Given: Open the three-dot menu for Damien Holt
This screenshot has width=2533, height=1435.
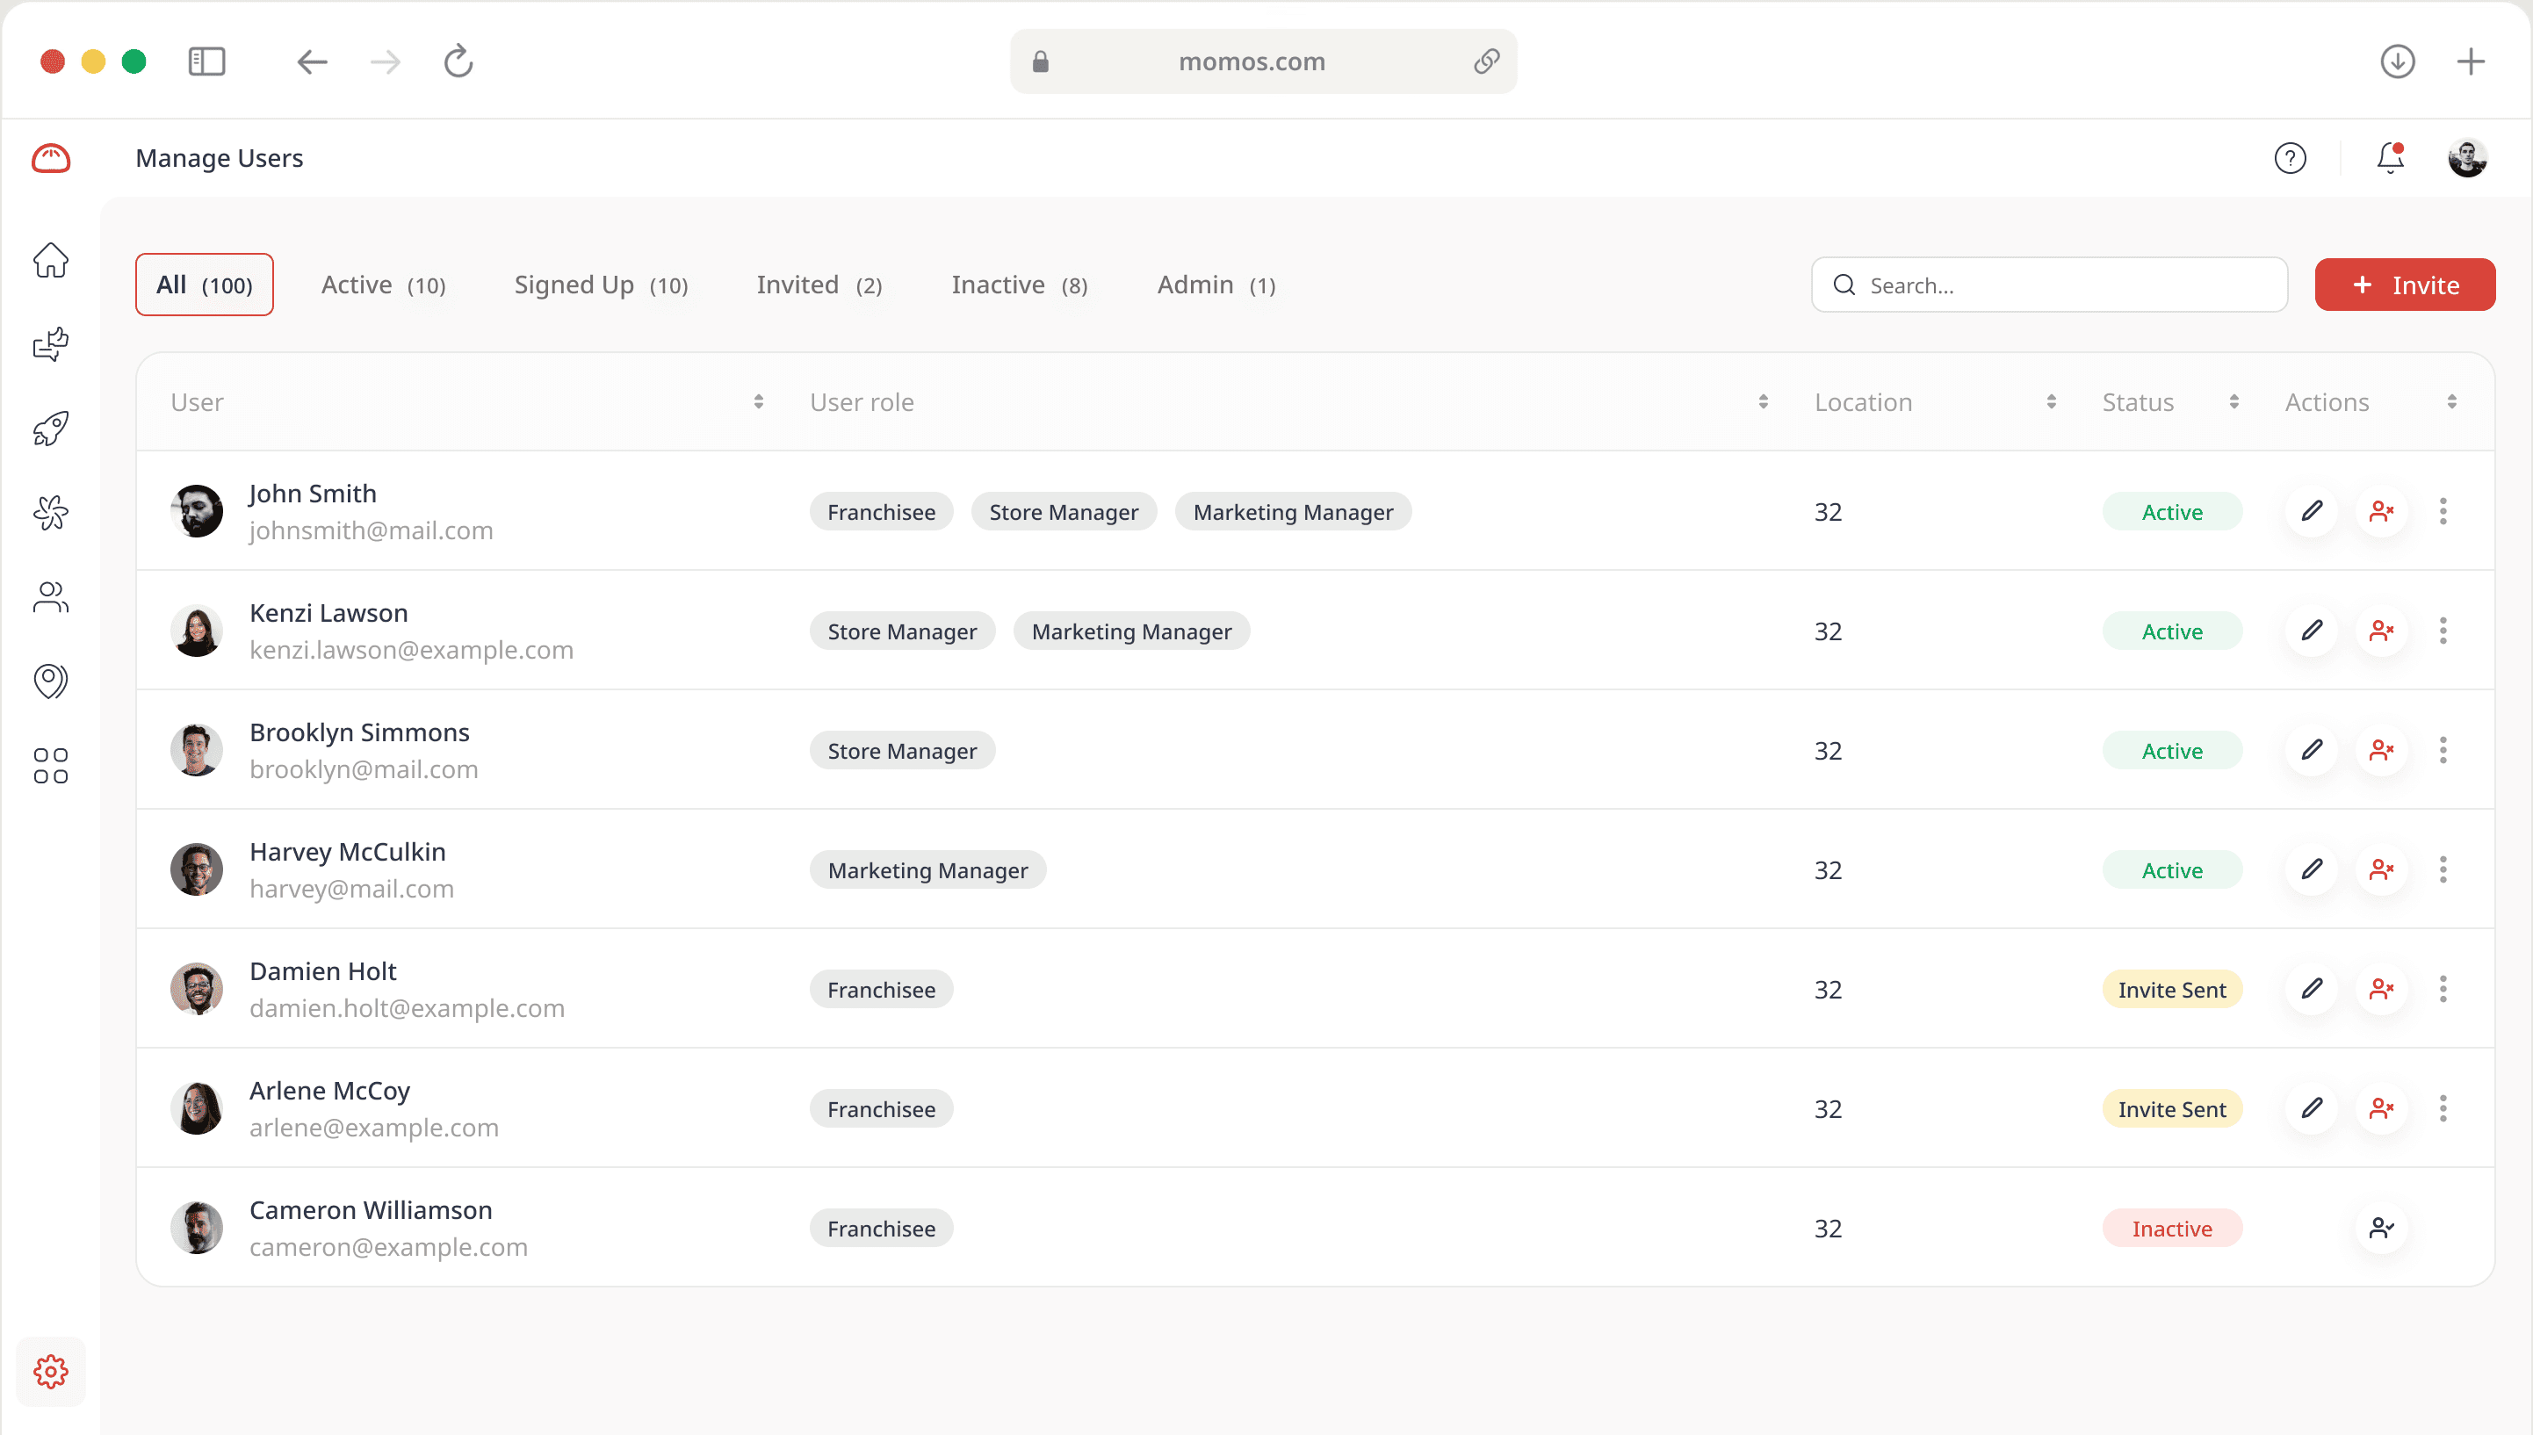Looking at the screenshot, I should point(2443,989).
